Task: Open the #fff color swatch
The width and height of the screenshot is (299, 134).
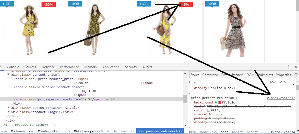Action: point(209,110)
